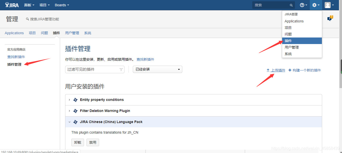
Task: Switch to the 用户管理 admin tab
Action: (x=72, y=33)
